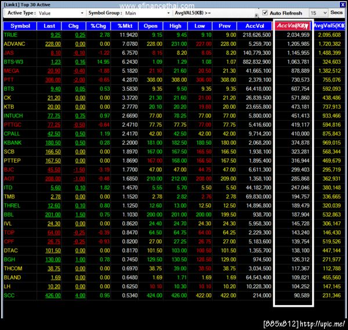Screen dimensions: 348x330
Task: Click TRUE's last price 9.25
Action: pos(56,35)
